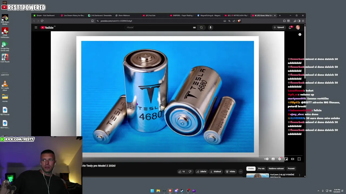Open Vytvoriť create menu

coord(279,27)
